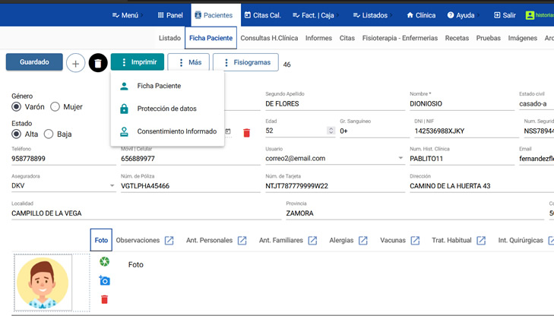554x322 pixels.
Task: Delete photo using red trash icon below camera
Action: point(104,299)
